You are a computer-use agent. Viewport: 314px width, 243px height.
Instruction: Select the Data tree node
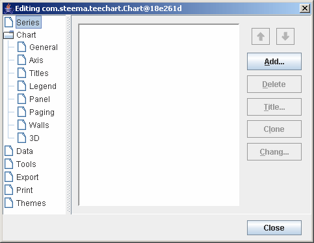point(25,151)
